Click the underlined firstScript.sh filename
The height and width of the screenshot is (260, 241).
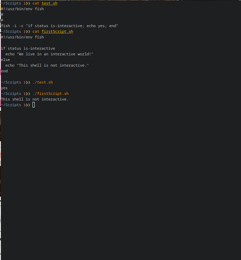pos(57,32)
